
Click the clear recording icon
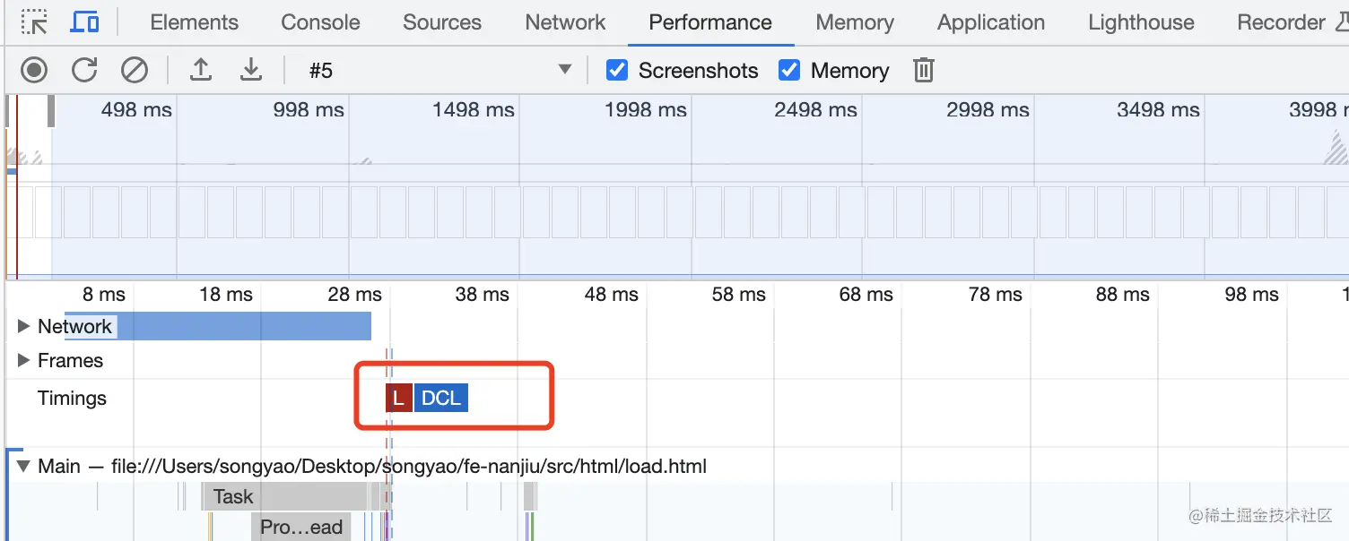tap(135, 70)
